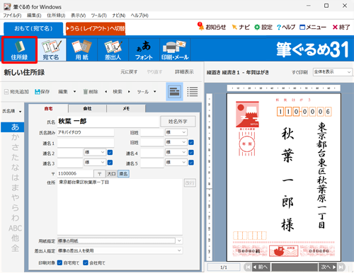Toggle the 連名4 checkbox
This screenshot has height=273, width=354.
(191, 153)
